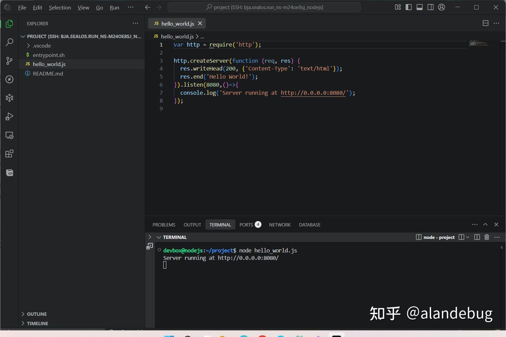The height and width of the screenshot is (337, 506).
Task: Open the Source Control view
Action: [9, 60]
